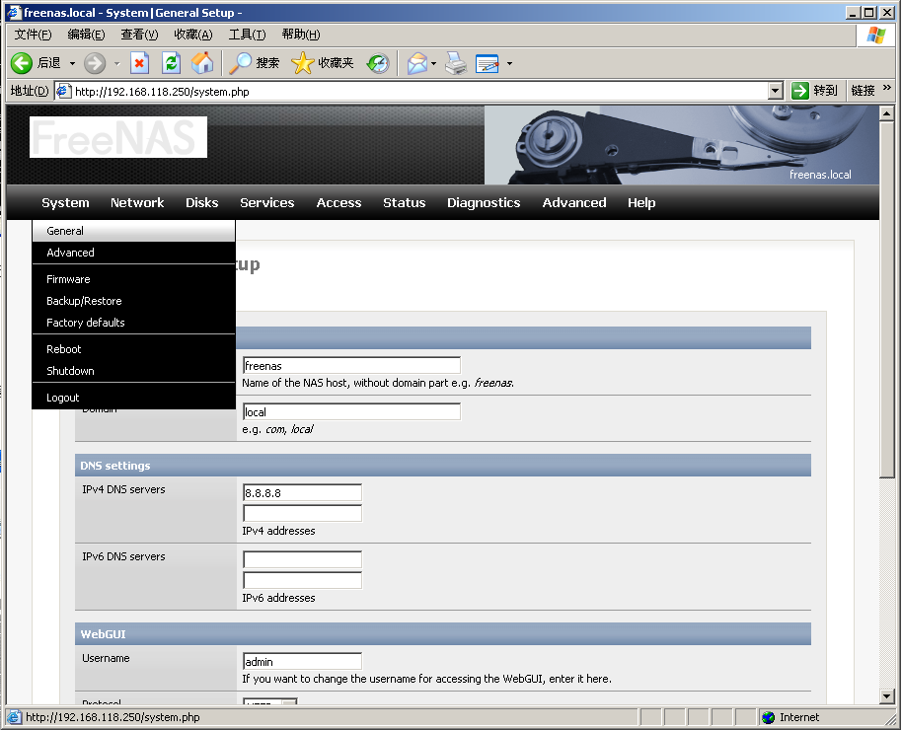Open the History clock icon
This screenshot has width=902, height=730.
click(379, 63)
